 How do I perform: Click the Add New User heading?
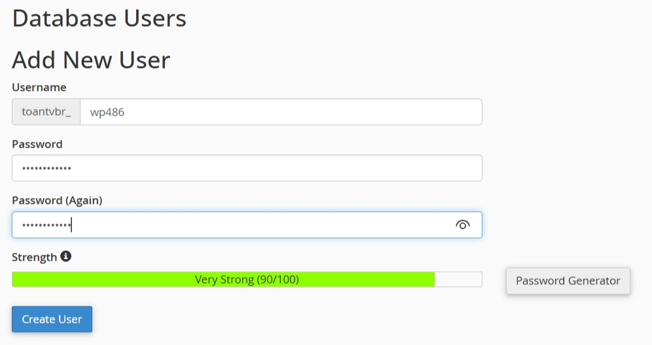[91, 60]
